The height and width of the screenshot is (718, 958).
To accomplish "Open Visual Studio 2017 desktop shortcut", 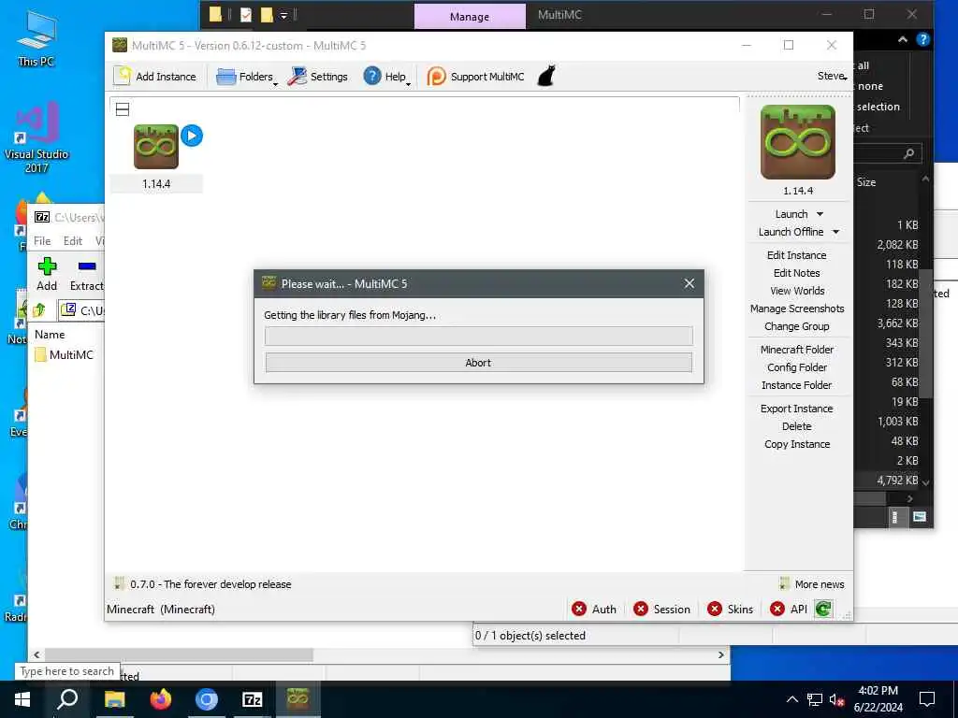I will (36, 138).
